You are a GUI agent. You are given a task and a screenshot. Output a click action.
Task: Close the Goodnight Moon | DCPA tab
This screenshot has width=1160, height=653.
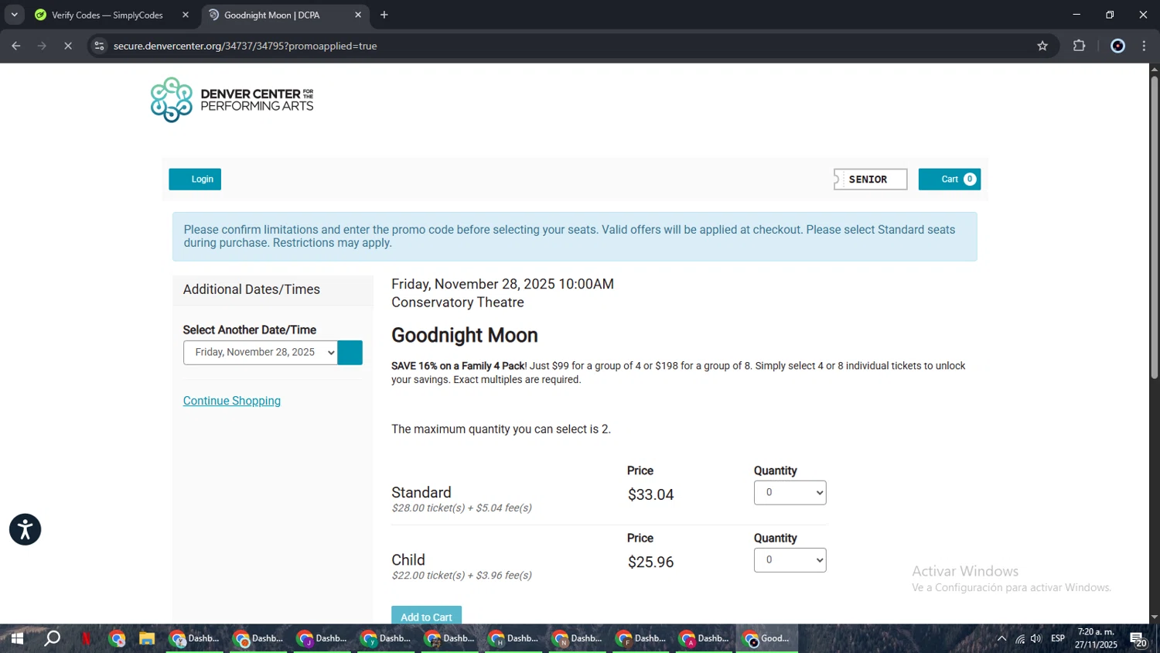pyautogui.click(x=358, y=15)
